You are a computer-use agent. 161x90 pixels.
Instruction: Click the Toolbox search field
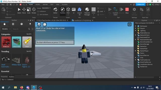tap(20, 29)
